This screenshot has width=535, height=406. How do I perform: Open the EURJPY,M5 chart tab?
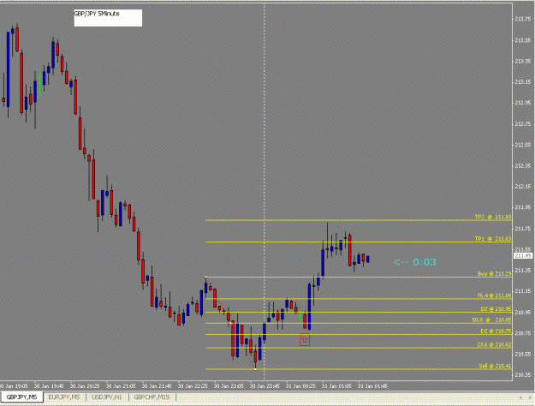pos(64,397)
